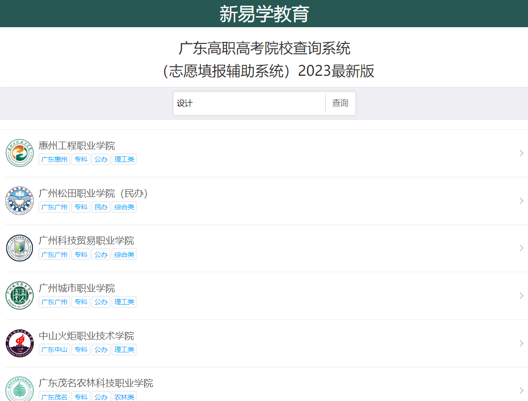Screen dimensions: 528x401
Task: Expand the 广州科技贸易职业学院 row chevron
Action: pyautogui.click(x=521, y=248)
